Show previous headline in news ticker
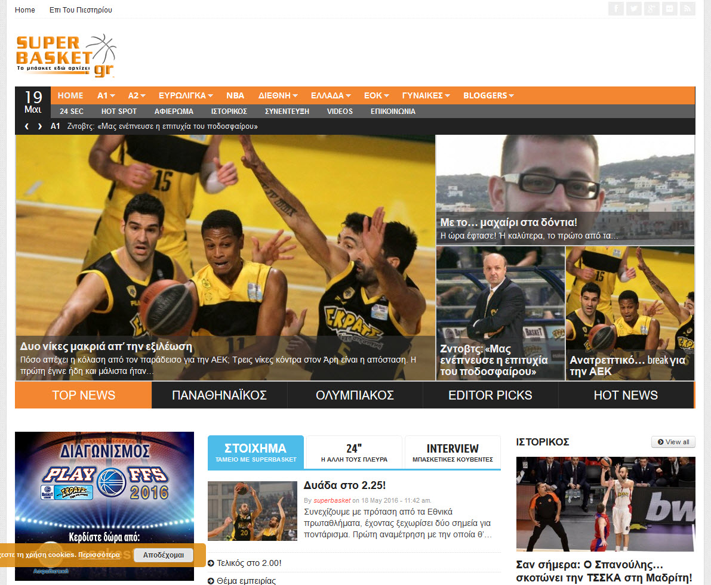Image resolution: width=711 pixels, height=585 pixels. click(x=27, y=126)
